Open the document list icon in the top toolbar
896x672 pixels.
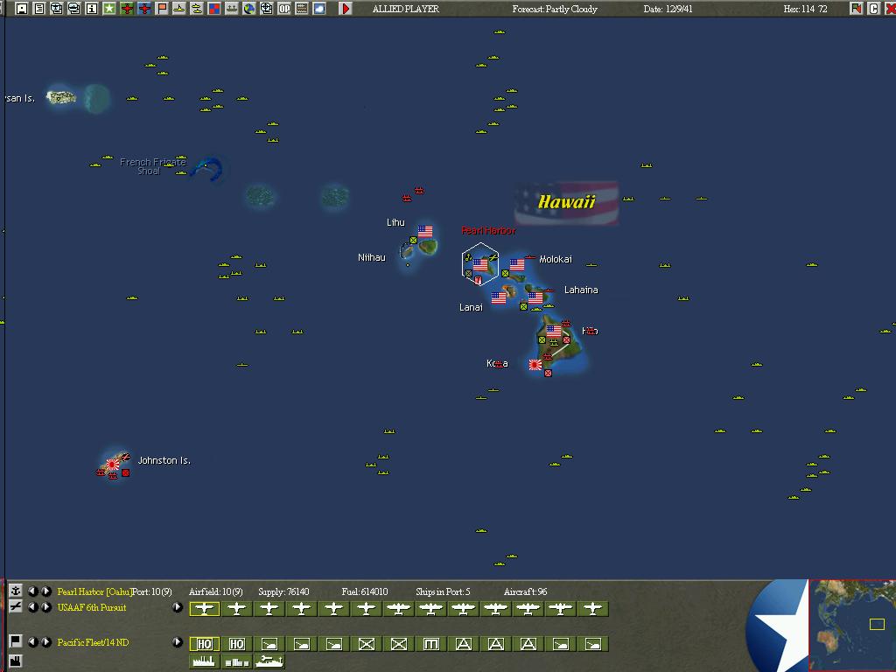[38, 9]
